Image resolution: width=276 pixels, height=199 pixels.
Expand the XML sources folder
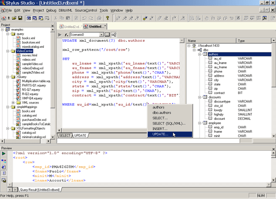pyautogui.click(x=13, y=102)
